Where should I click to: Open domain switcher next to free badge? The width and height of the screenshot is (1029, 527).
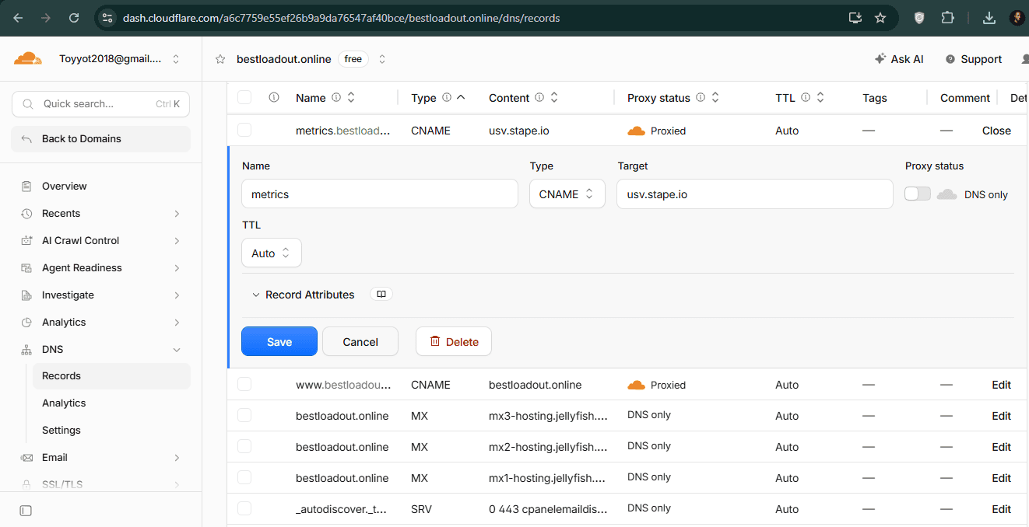pos(382,59)
